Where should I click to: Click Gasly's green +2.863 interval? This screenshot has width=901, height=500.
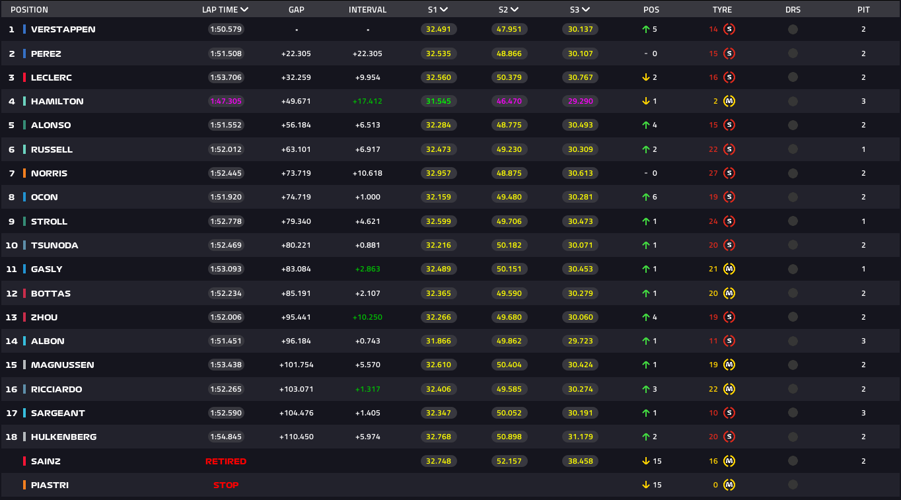coord(368,269)
